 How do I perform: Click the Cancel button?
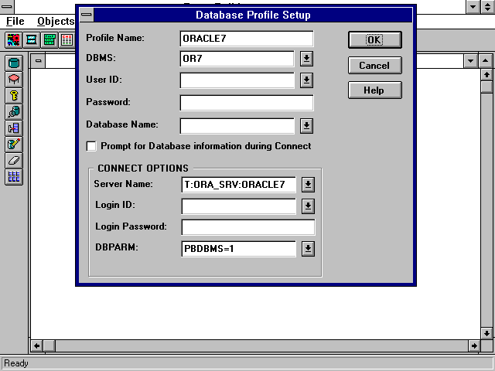pyautogui.click(x=374, y=66)
